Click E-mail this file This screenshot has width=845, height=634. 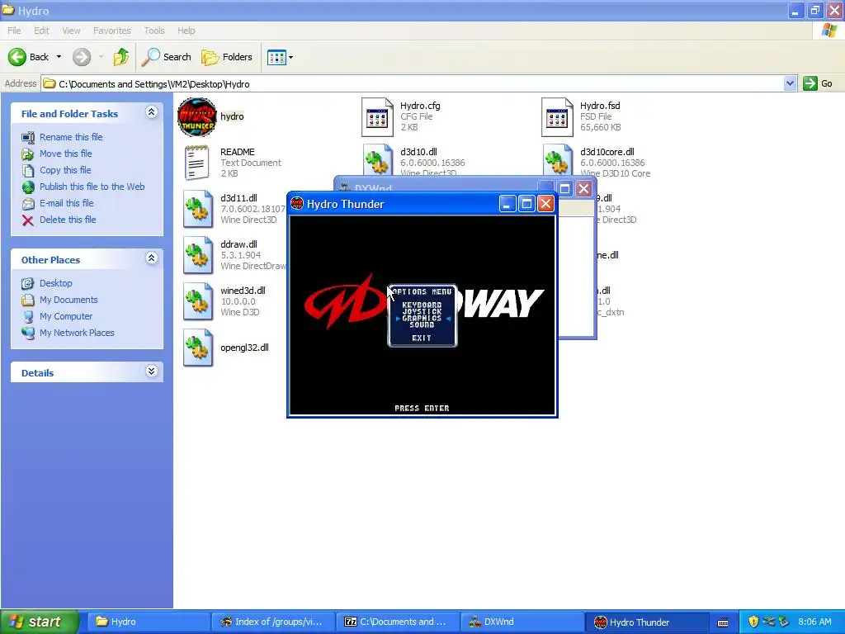click(67, 203)
